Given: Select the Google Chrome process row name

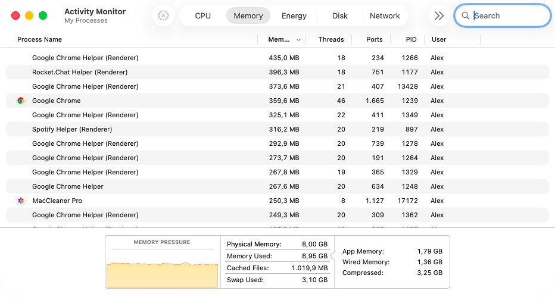Looking at the screenshot, I should [x=57, y=101].
